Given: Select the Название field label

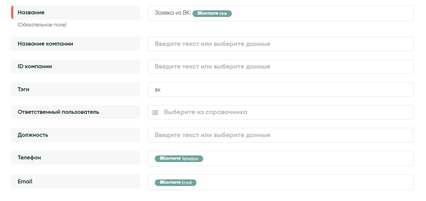Looking at the screenshot, I should click(31, 12).
